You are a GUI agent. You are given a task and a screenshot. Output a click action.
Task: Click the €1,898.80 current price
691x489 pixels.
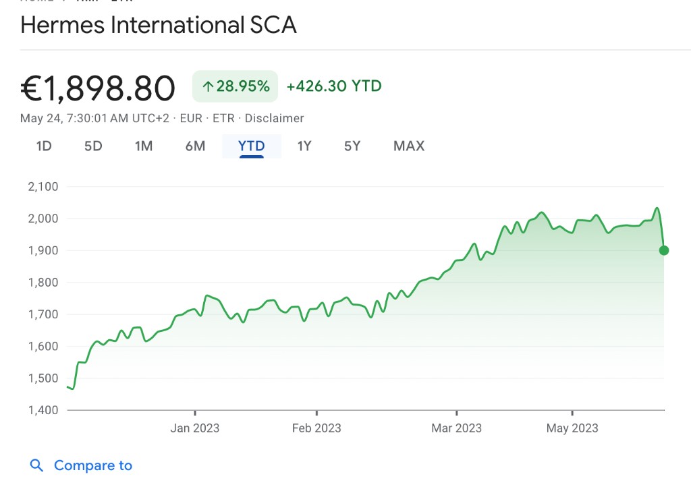point(99,88)
